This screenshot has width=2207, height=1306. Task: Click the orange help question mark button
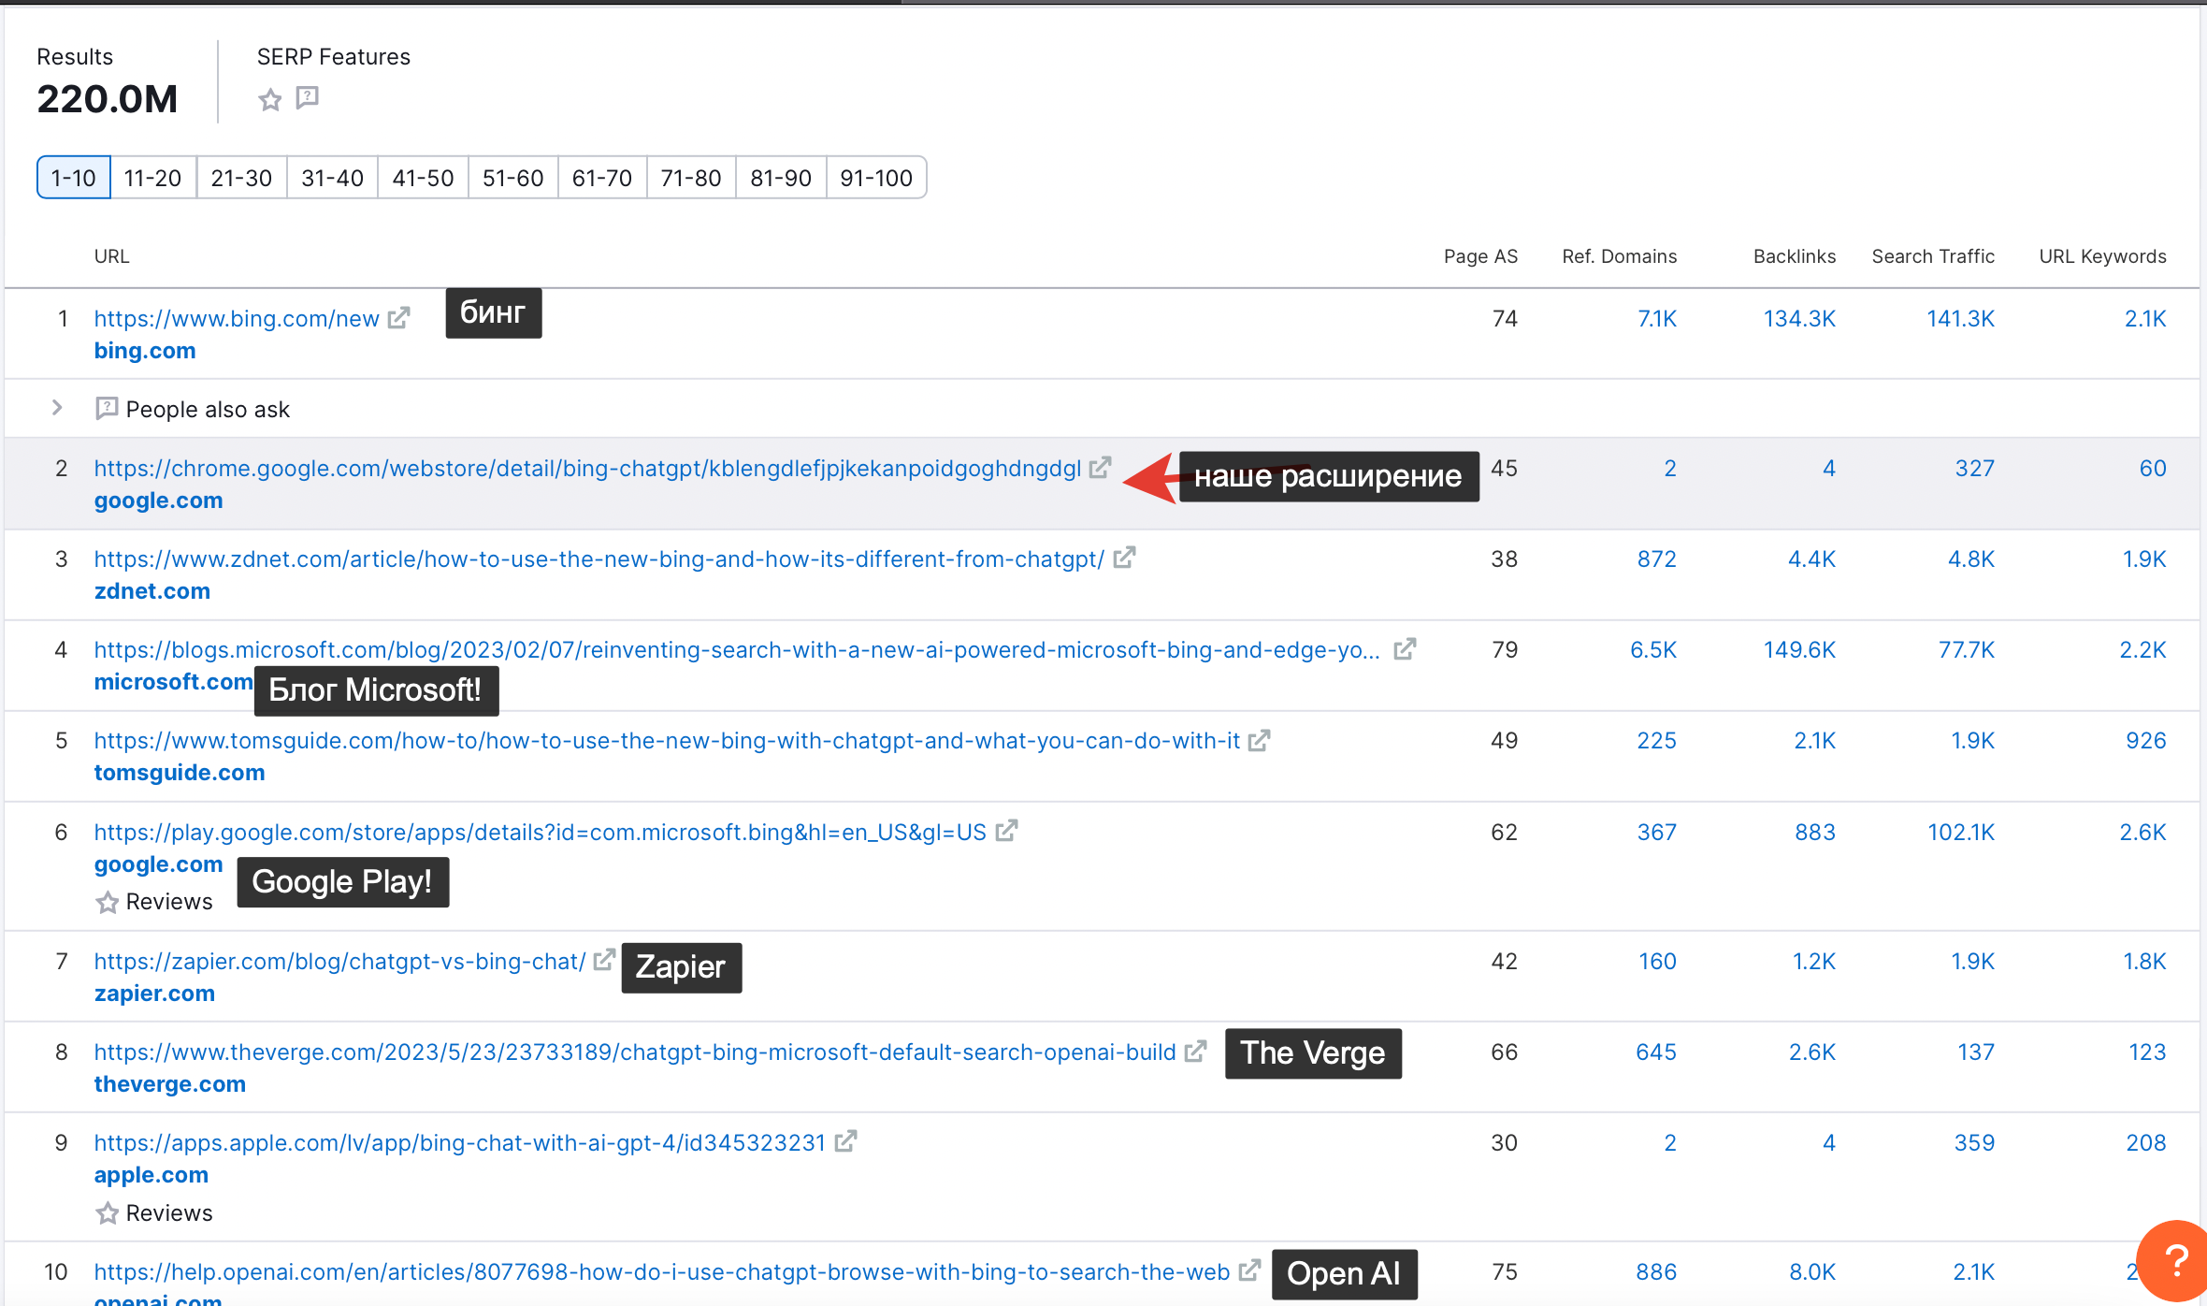pos(2175,1261)
